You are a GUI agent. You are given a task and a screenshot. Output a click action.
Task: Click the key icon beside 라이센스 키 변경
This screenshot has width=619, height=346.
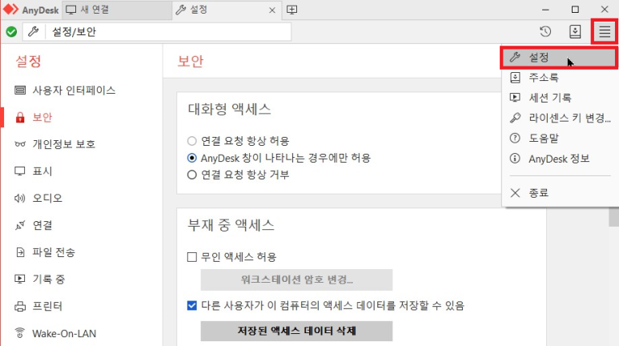pos(515,118)
